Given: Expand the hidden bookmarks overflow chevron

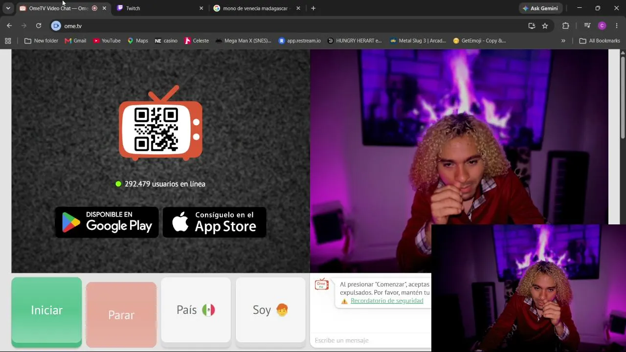Looking at the screenshot, I should click(x=563, y=41).
